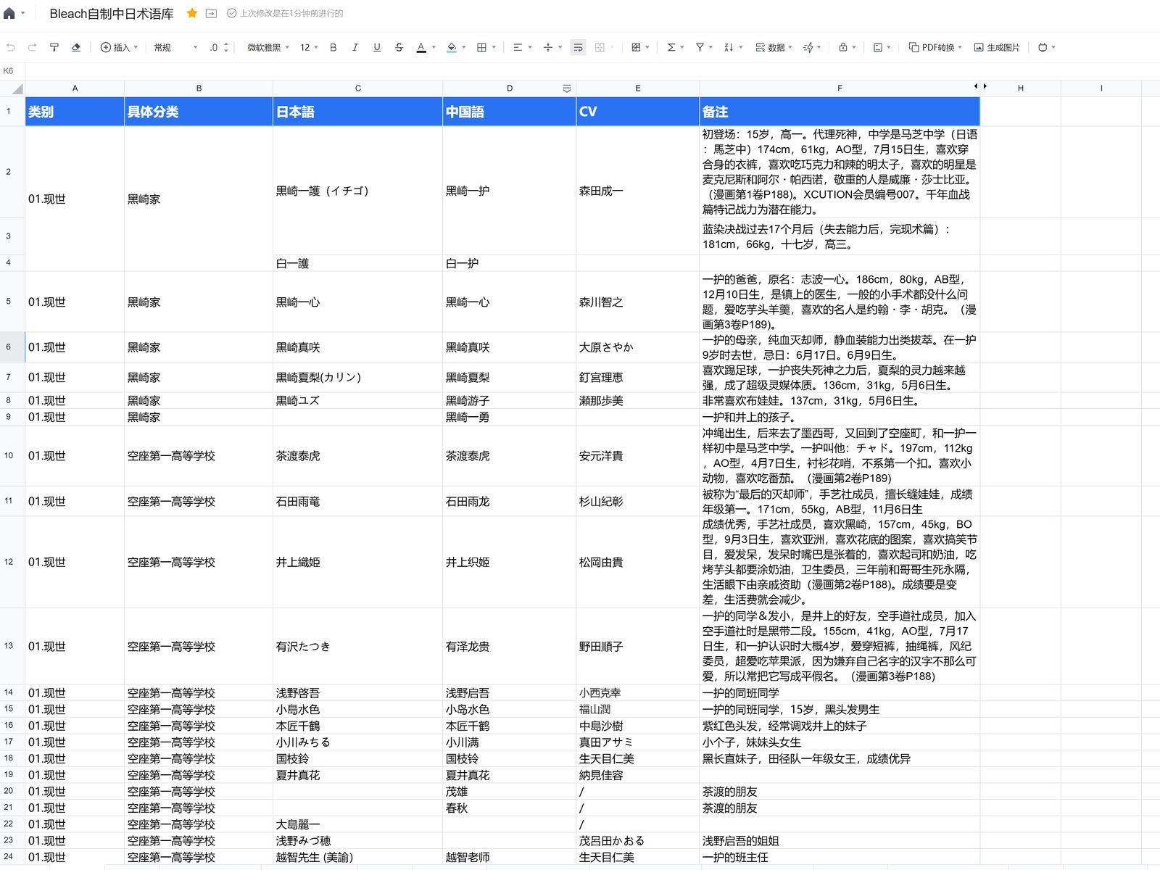Click the 生成图片 button
This screenshot has width=1160, height=870.
tap(997, 47)
